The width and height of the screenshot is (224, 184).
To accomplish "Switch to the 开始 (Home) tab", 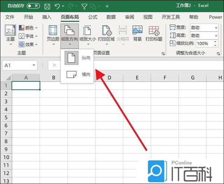I will pos(28,17).
